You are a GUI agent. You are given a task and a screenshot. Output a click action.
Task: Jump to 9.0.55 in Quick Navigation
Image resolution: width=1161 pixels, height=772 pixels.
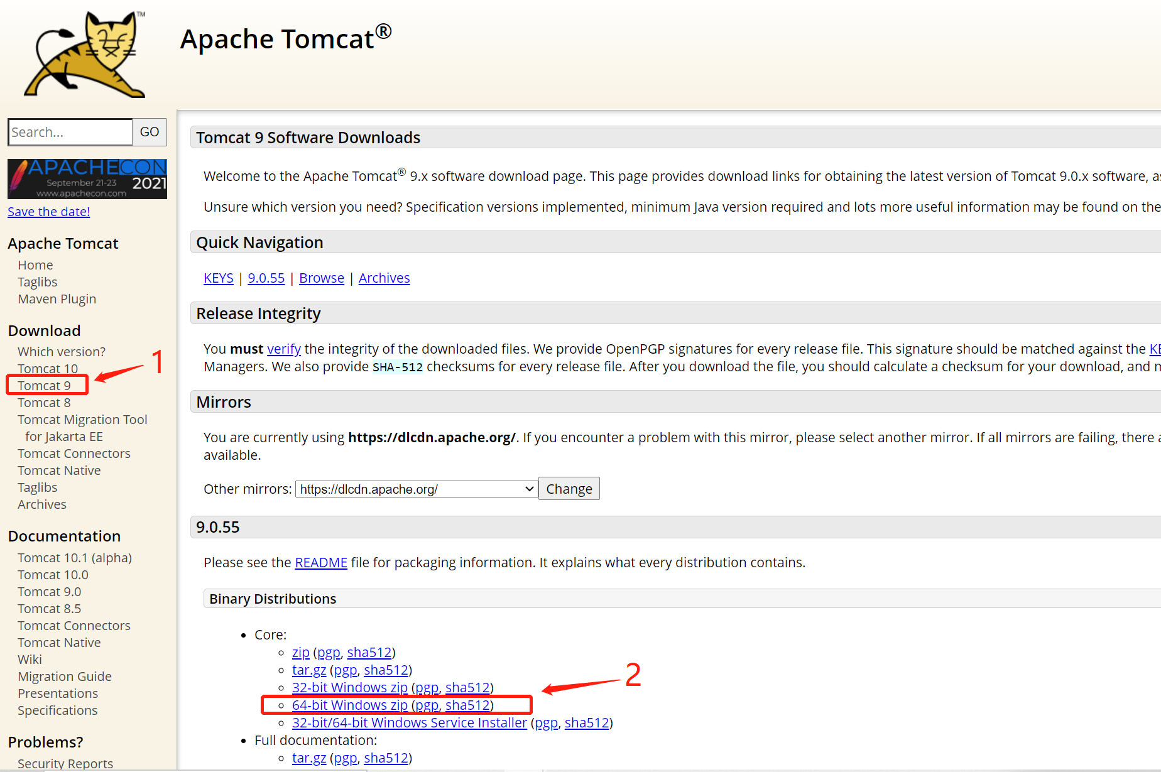tap(266, 278)
